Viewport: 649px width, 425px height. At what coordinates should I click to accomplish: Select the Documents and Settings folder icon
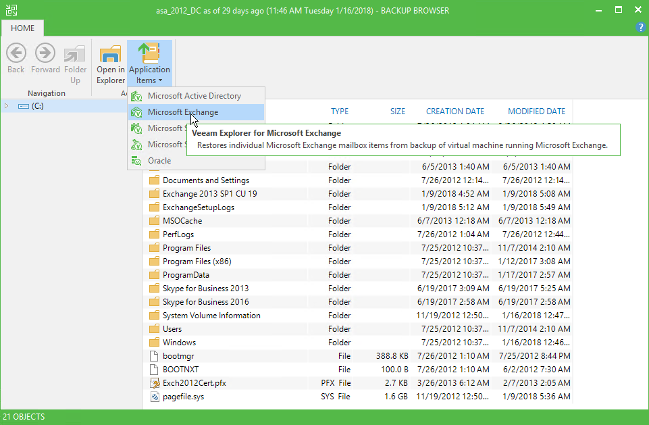click(x=154, y=180)
